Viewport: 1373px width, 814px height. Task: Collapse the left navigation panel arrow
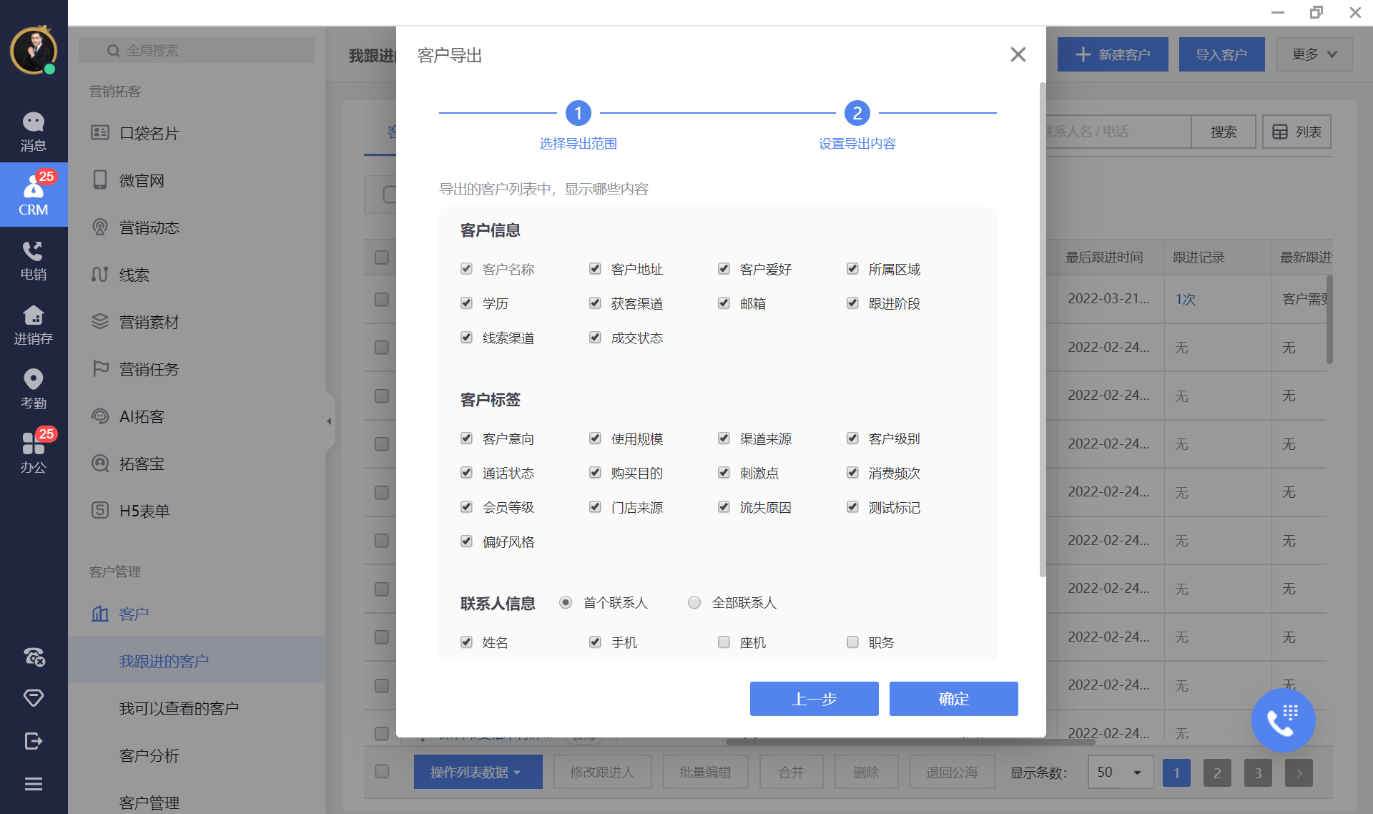point(329,421)
